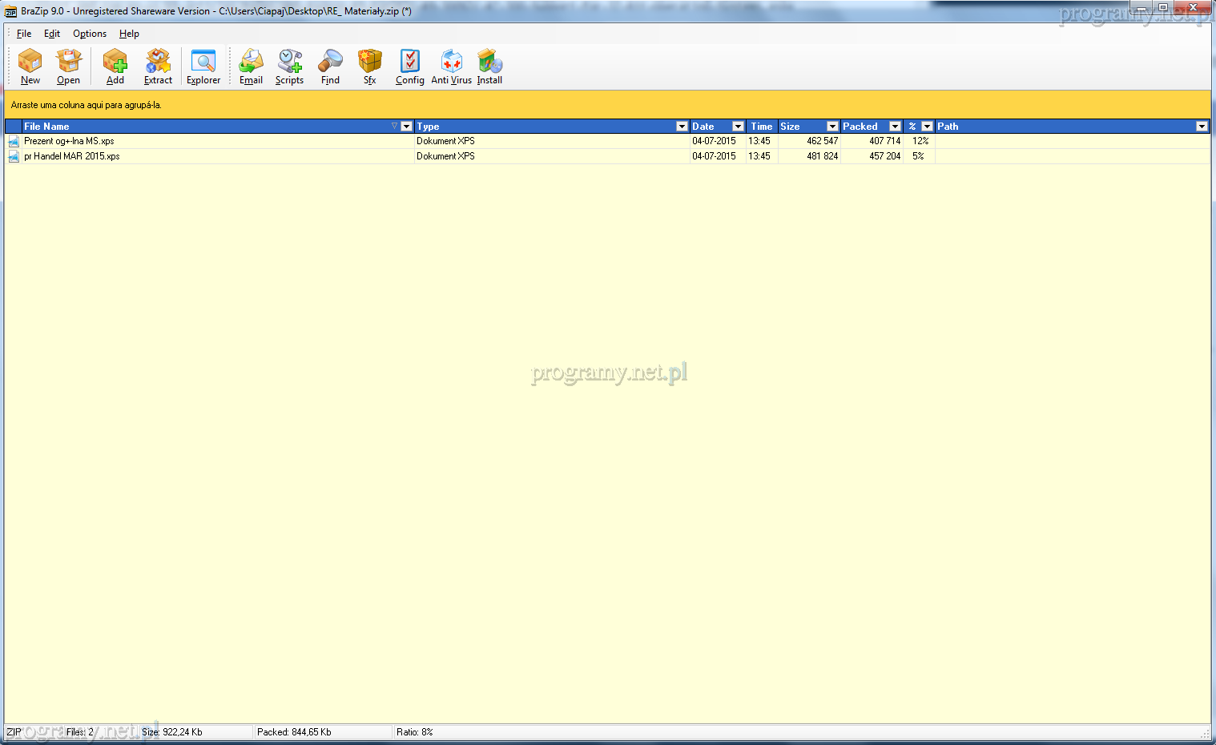Click the Find magnifier icon

coord(330,66)
